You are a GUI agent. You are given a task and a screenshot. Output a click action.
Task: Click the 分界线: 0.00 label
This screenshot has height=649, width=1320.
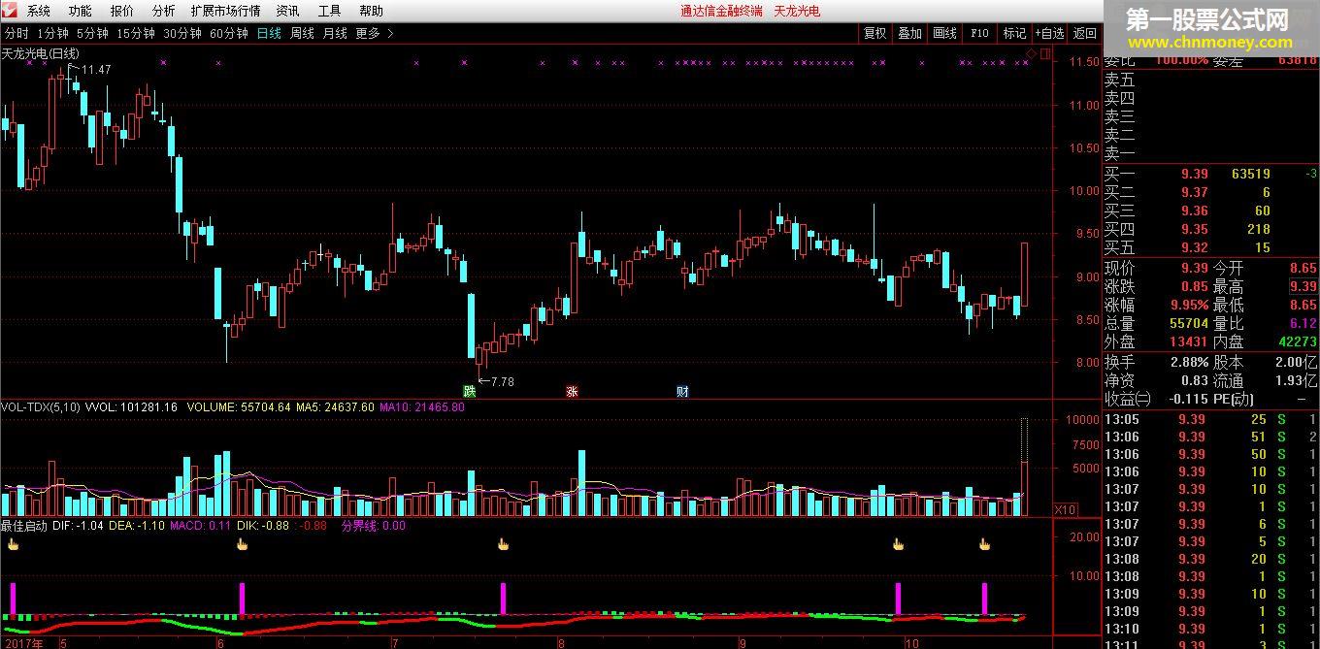tap(373, 526)
